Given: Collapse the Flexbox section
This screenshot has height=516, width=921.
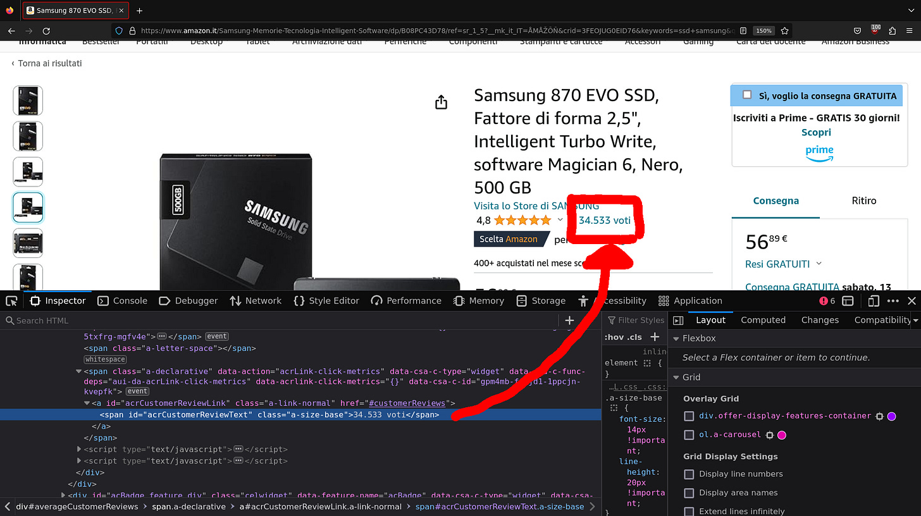Looking at the screenshot, I should point(676,338).
